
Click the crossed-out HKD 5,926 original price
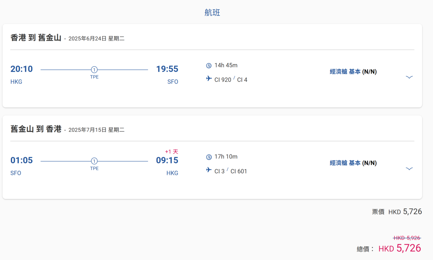tap(407, 238)
